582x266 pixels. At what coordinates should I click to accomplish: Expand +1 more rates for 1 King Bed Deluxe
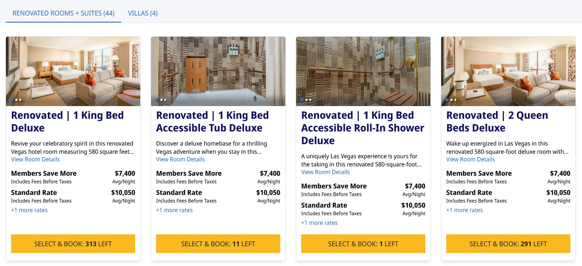pyautogui.click(x=29, y=210)
